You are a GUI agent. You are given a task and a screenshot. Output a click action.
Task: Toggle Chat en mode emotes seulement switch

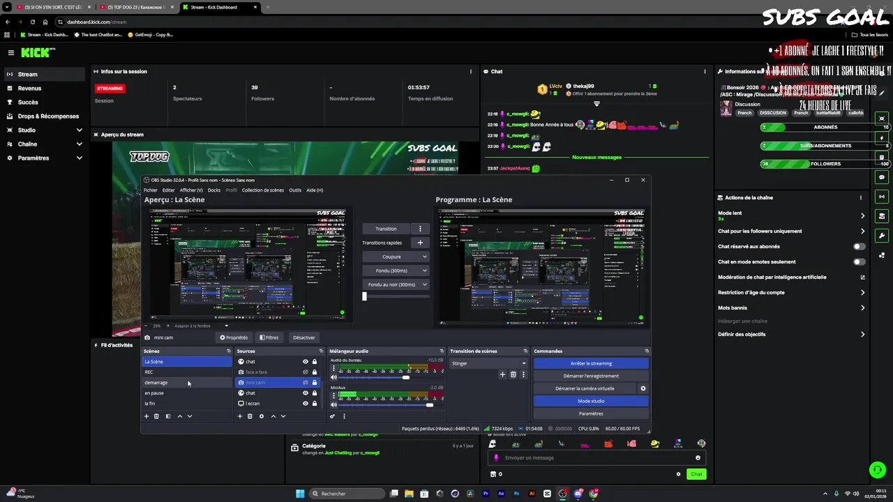860,261
